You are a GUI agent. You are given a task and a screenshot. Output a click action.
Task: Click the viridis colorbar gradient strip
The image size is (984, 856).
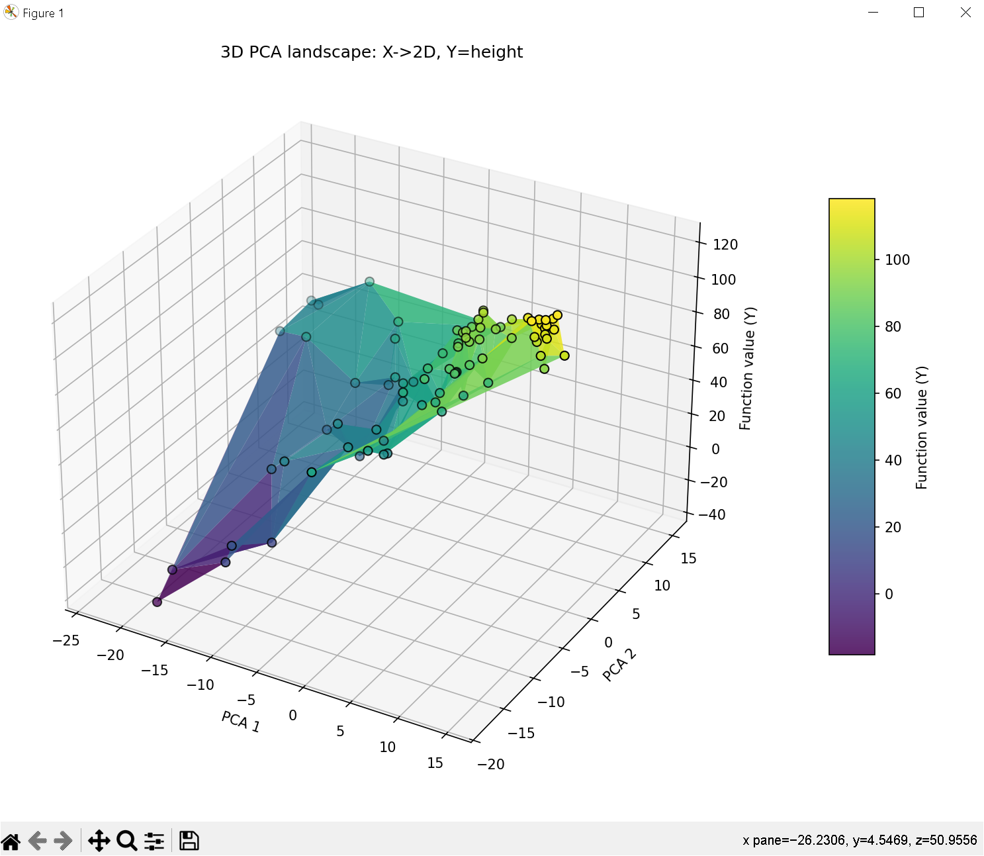coord(852,426)
